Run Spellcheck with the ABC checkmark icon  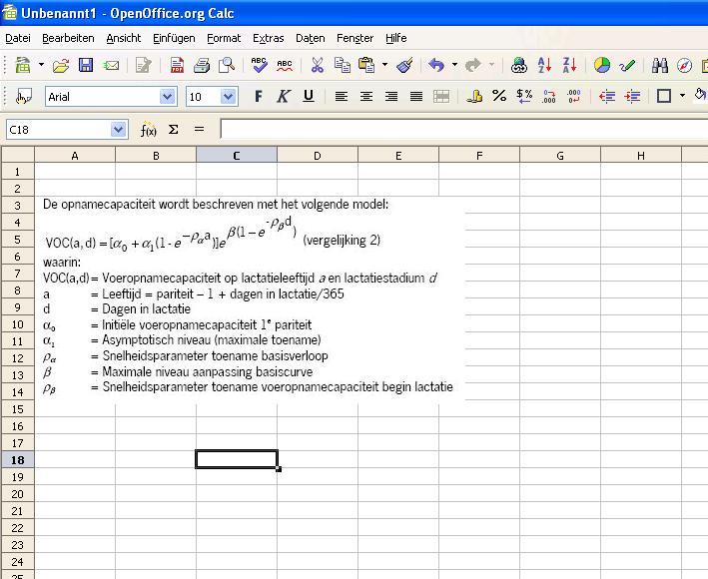point(260,66)
